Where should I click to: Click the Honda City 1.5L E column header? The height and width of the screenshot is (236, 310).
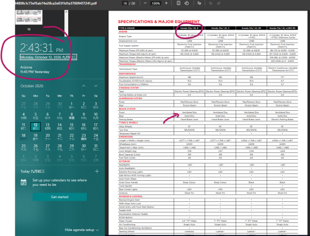(x=189, y=28)
